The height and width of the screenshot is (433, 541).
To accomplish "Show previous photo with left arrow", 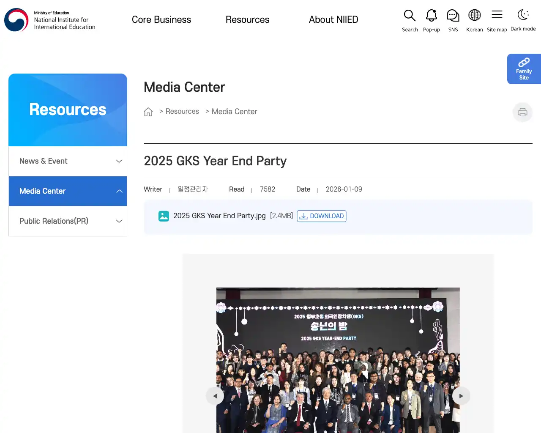I will [215, 396].
